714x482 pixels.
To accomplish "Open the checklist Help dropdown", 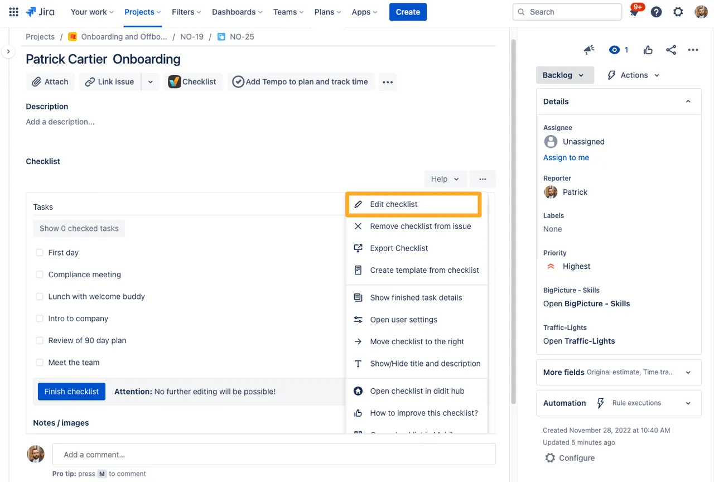I will 445,179.
